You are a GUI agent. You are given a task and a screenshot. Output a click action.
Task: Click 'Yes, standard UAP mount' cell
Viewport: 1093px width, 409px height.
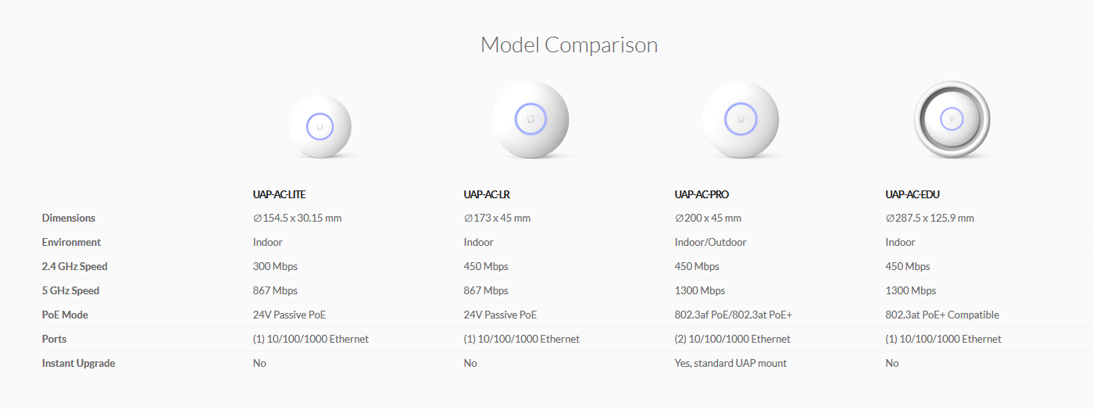tap(730, 364)
